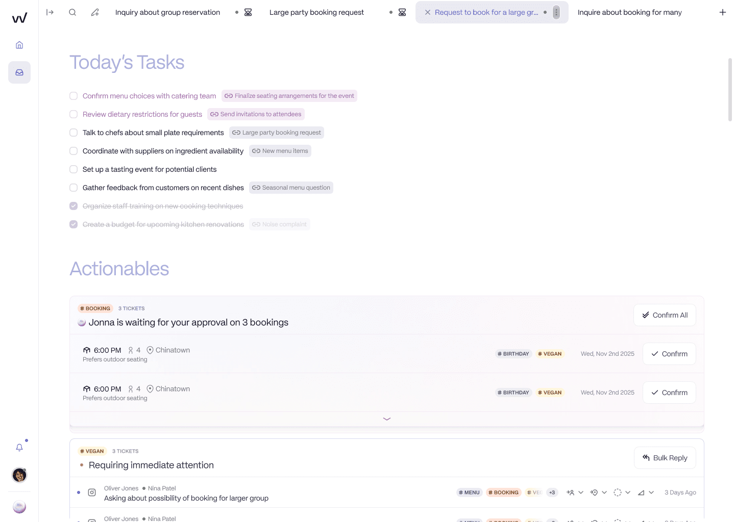Viewport: 735px width, 522px height.
Task: Click the VEGAN tag above Requiring immediate attention
Action: pos(92,451)
